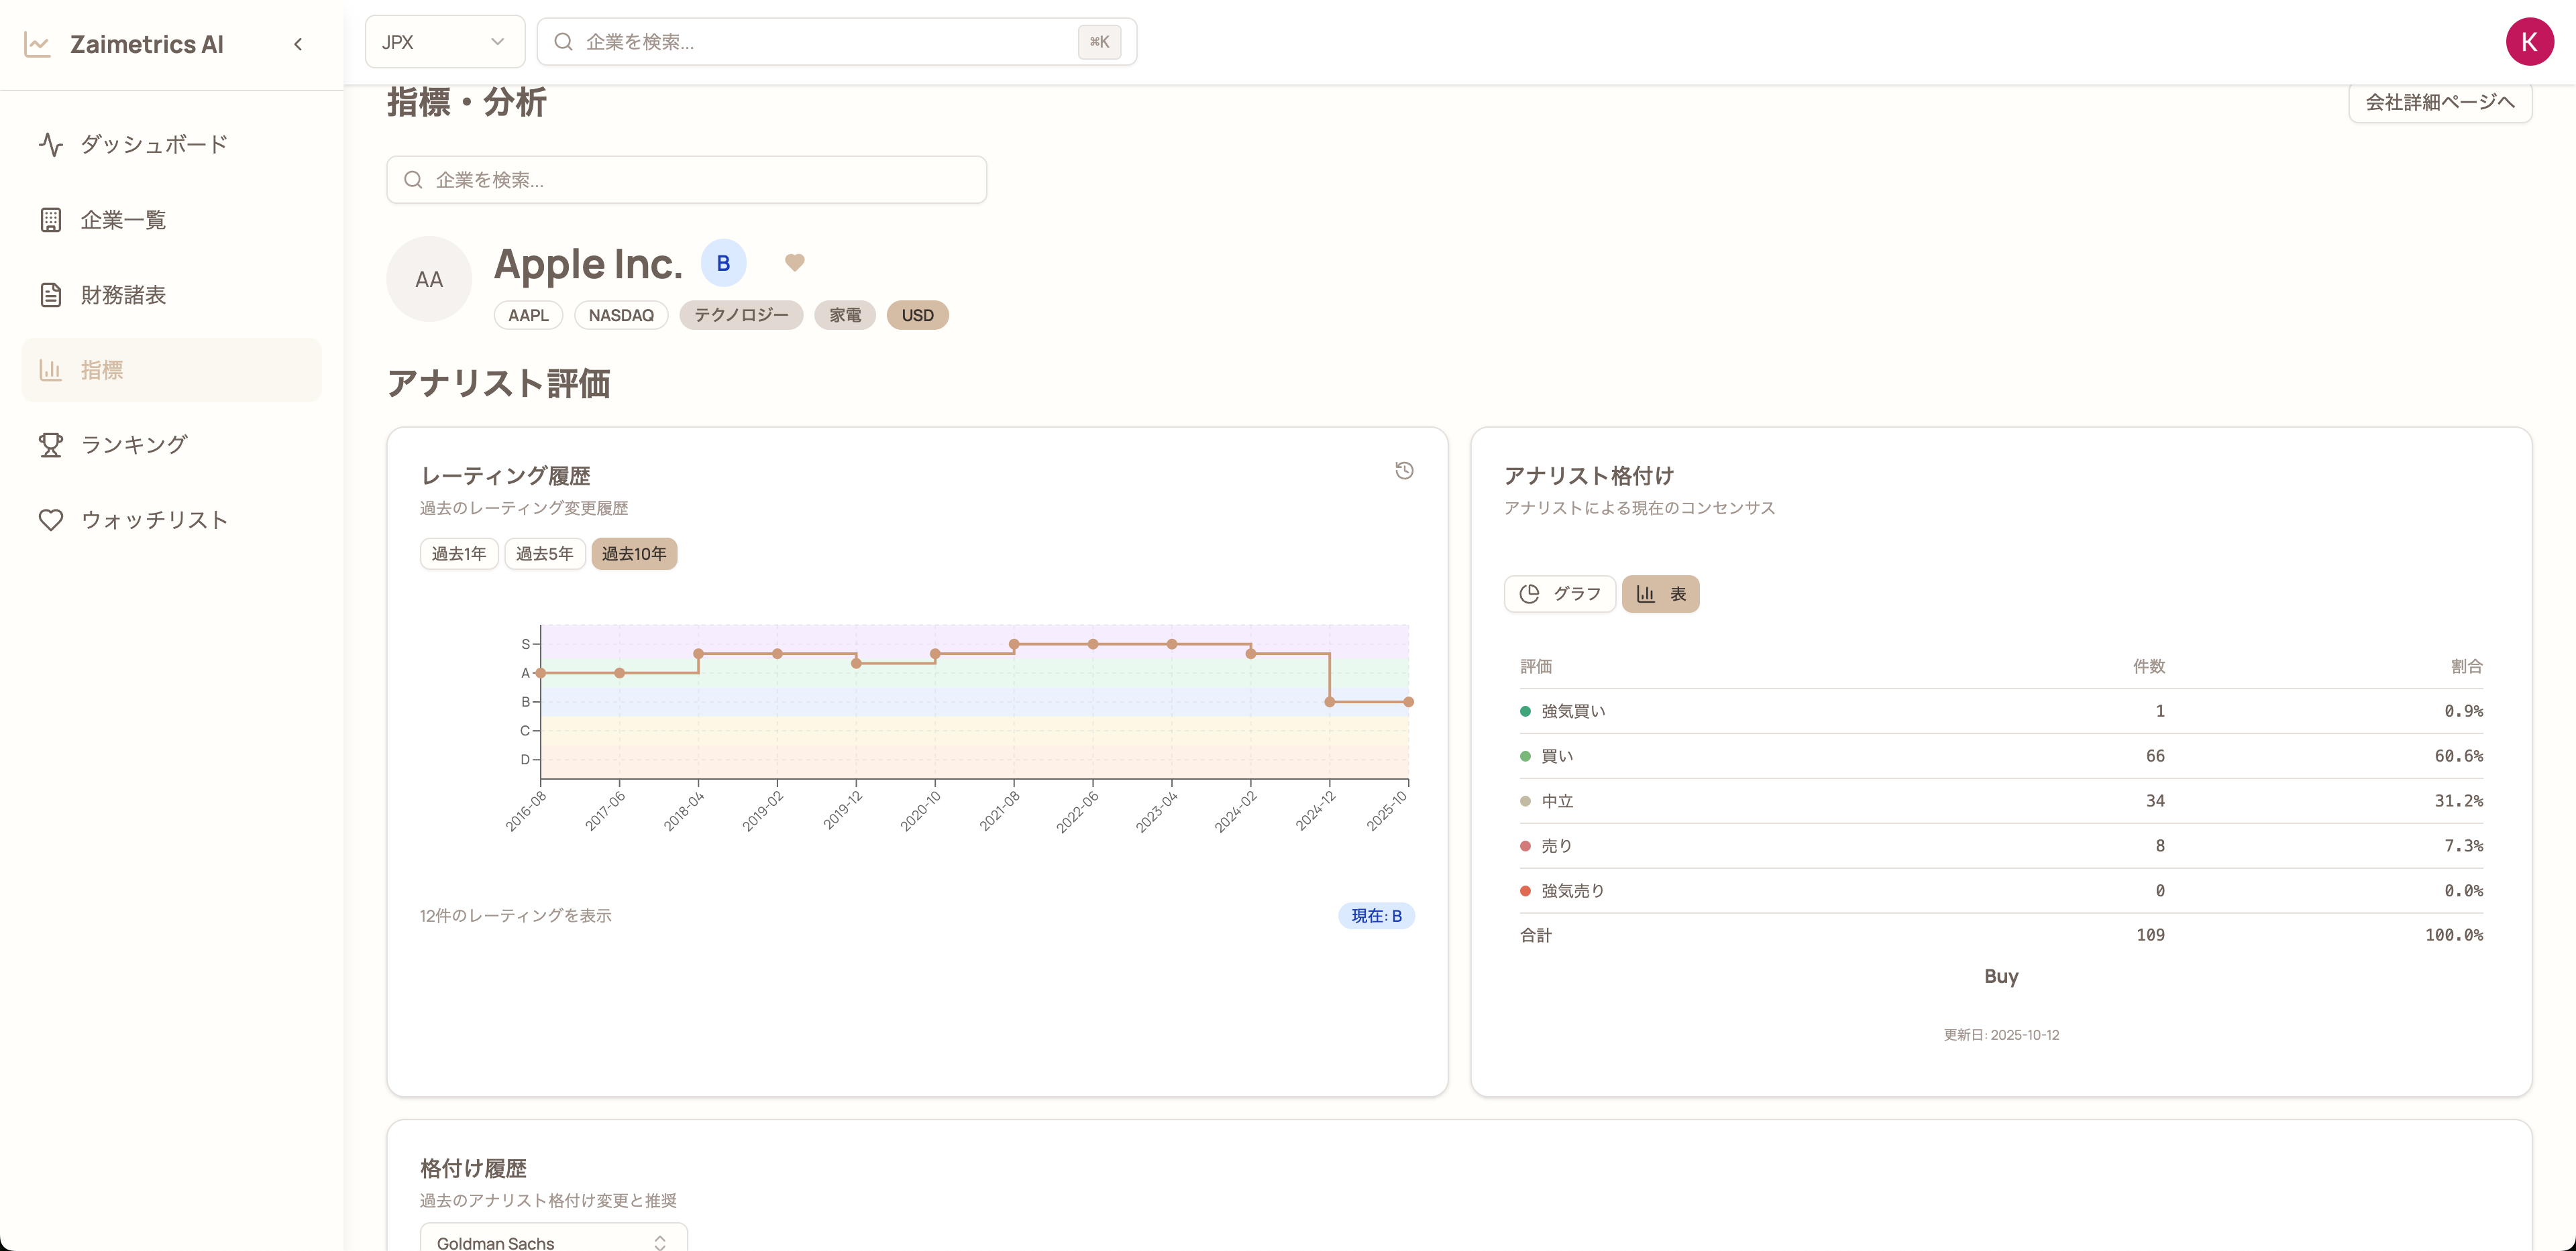Click the history icon in レーティング履歴 card
Image resolution: width=2576 pixels, height=1251 pixels.
pos(1404,471)
